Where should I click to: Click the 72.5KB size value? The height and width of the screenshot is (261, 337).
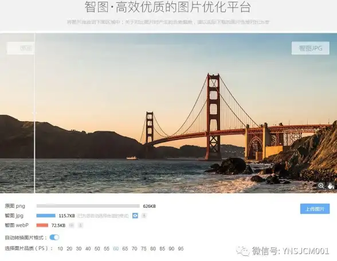(58, 225)
